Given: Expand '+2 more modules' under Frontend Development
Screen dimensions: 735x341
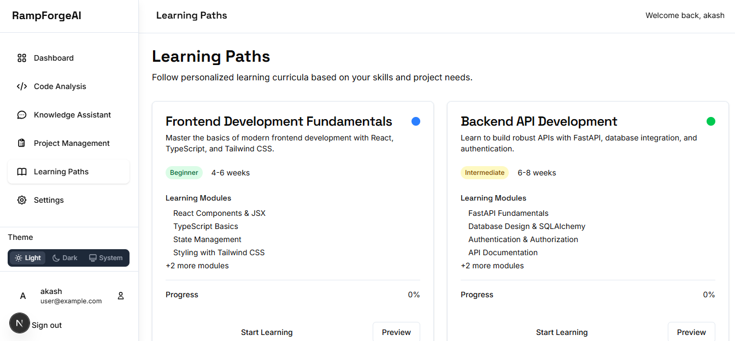Looking at the screenshot, I should coord(197,266).
